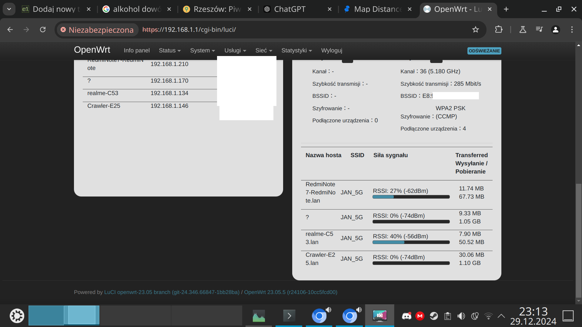The image size is (582, 327).
Task: Open the volume control in the tray
Action: point(461,316)
